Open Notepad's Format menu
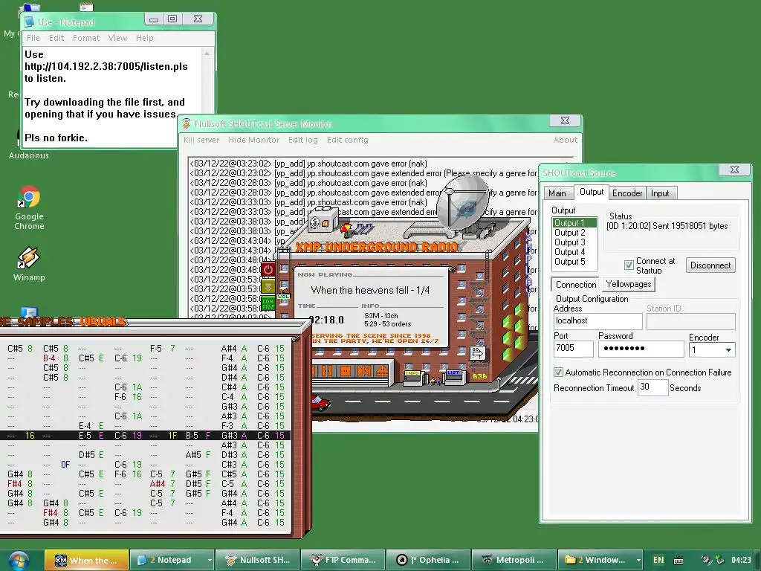761x571 pixels. click(x=86, y=38)
